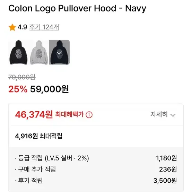
Task: Click the 구매 추가 적립 row
Action: tap(96, 169)
